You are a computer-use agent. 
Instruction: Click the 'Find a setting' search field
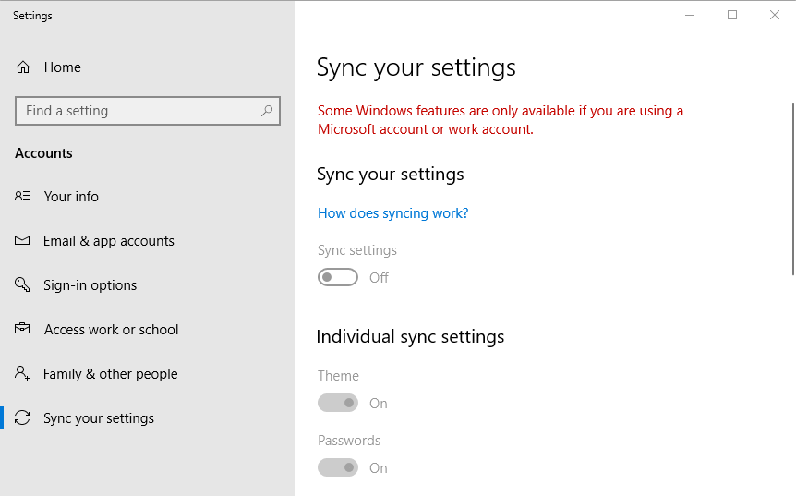pyautogui.click(x=137, y=111)
